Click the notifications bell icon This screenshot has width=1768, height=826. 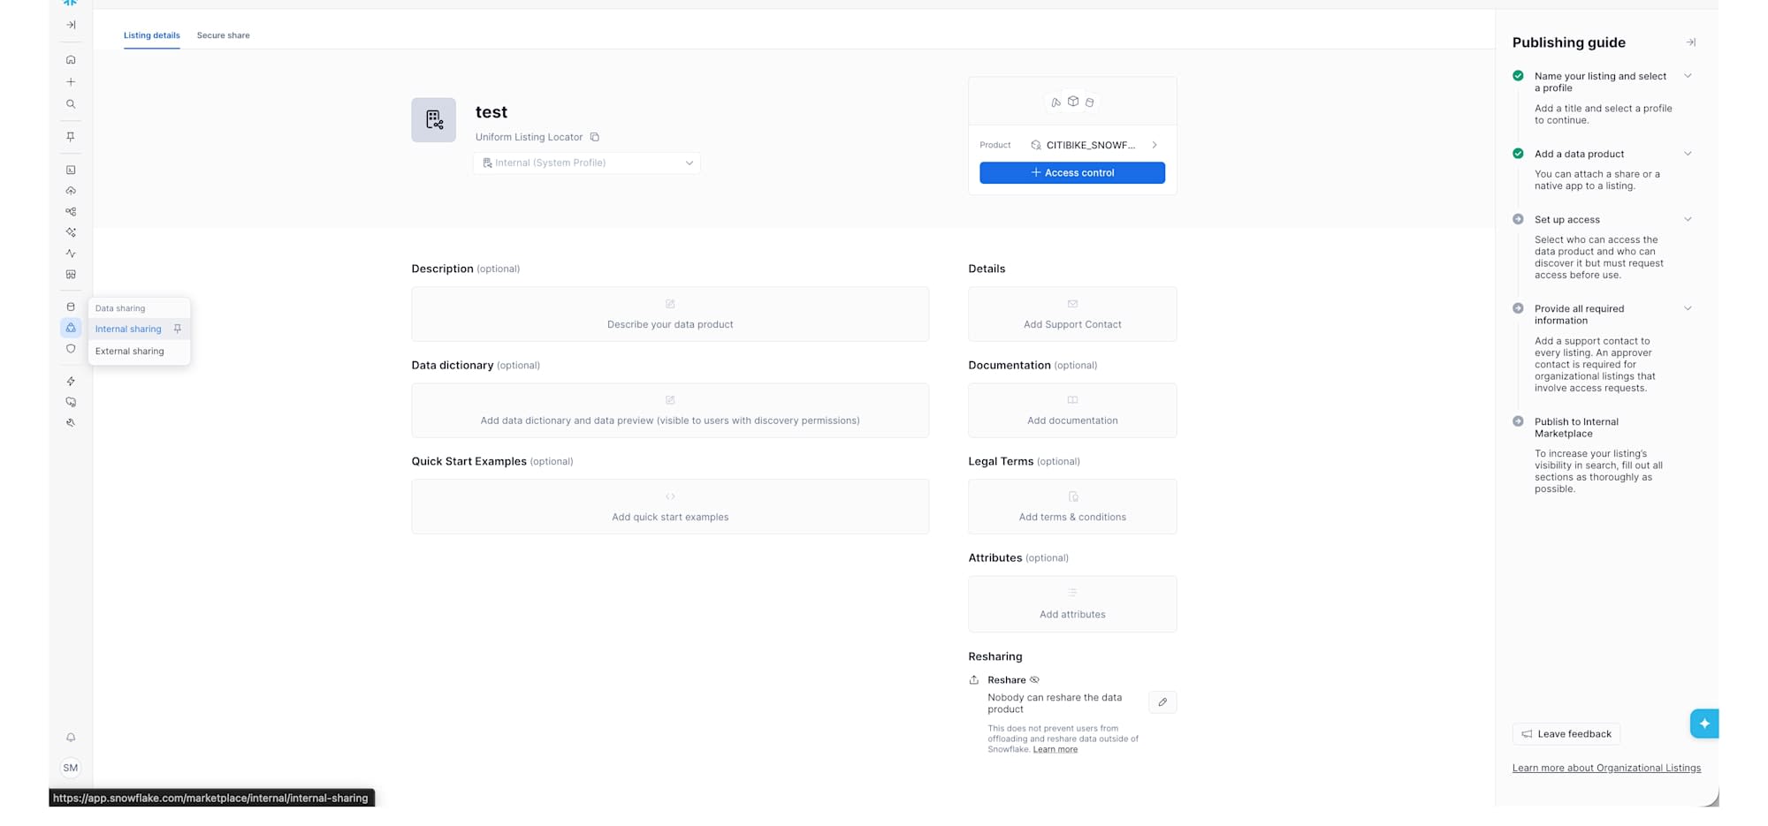point(71,738)
